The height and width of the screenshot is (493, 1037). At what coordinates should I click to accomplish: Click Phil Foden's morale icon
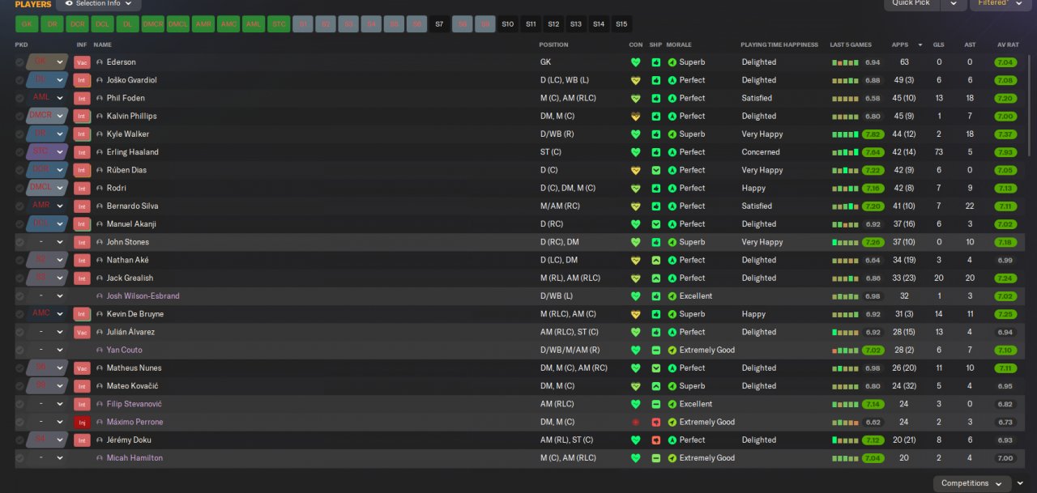(672, 98)
